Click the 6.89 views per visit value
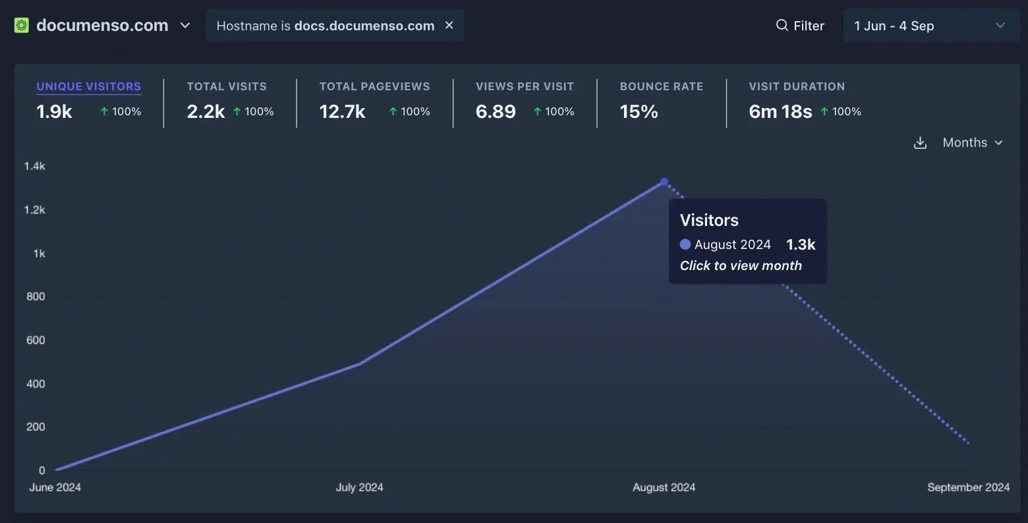Image resolution: width=1028 pixels, height=523 pixels. pyautogui.click(x=496, y=111)
